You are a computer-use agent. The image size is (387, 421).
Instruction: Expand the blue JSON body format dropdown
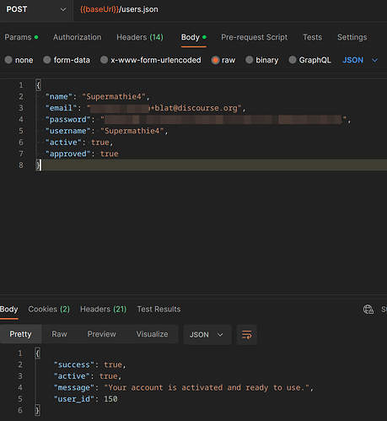coord(360,60)
